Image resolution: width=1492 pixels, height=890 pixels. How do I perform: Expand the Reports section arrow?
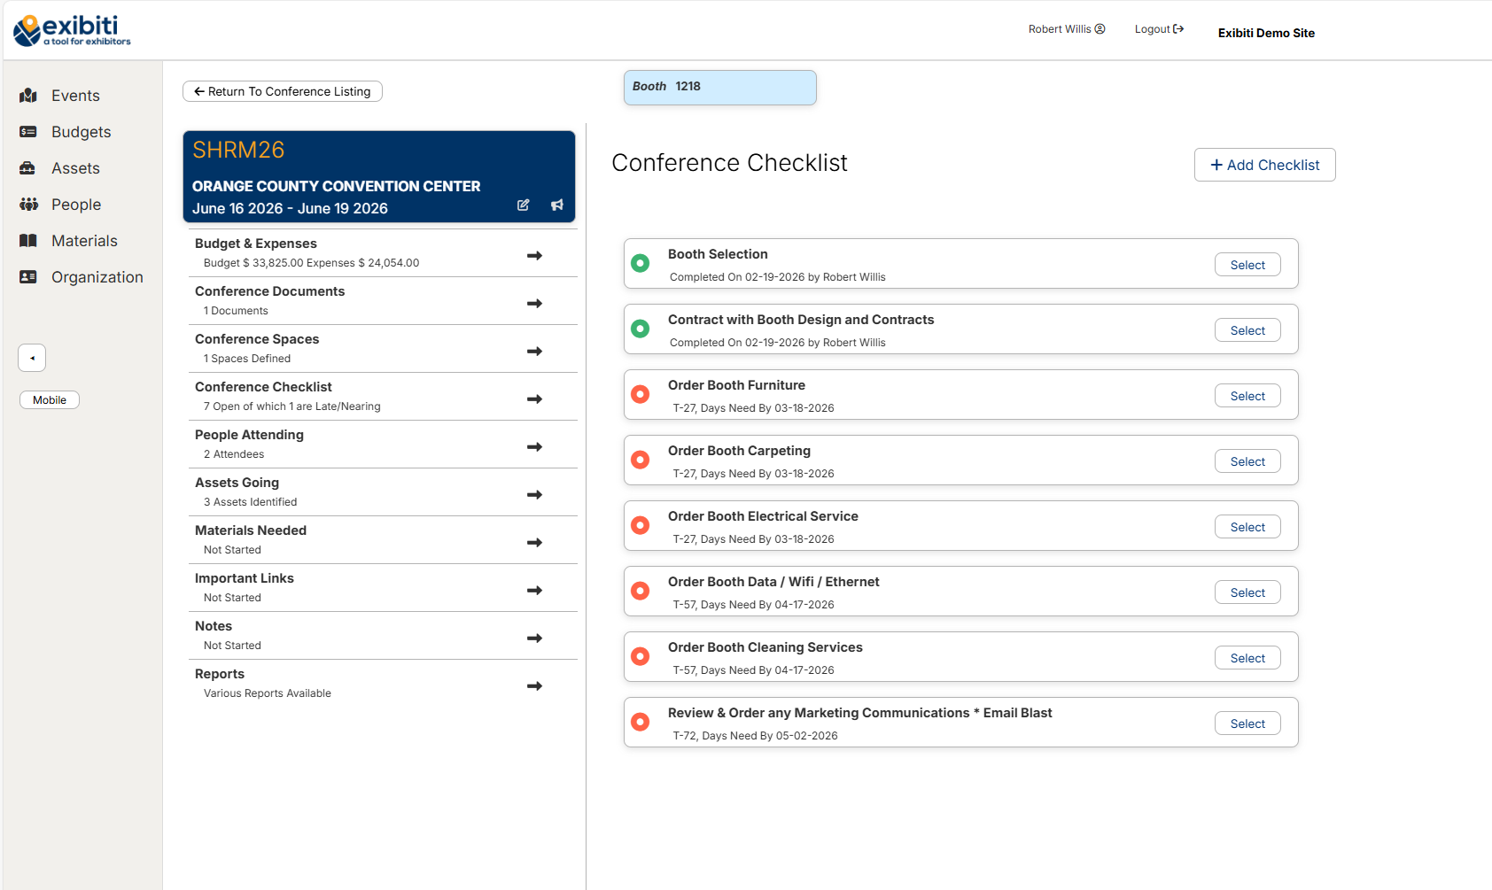[534, 685]
